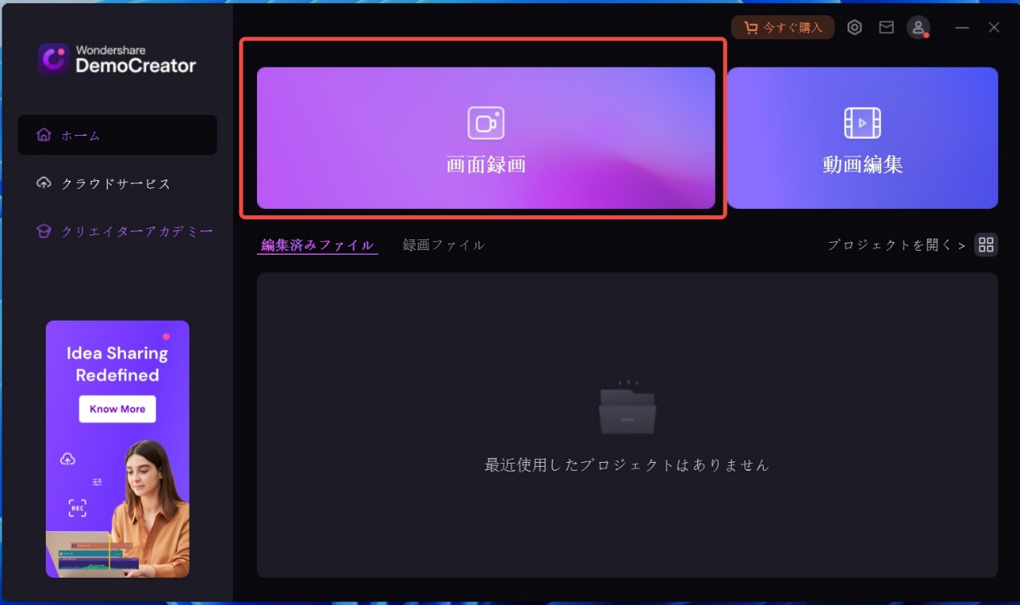Click the 最近使用したプロジェクトはありません text
Image resolution: width=1020 pixels, height=605 pixels.
(x=627, y=464)
